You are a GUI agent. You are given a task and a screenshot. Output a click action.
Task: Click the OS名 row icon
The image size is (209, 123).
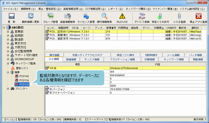[47, 68]
